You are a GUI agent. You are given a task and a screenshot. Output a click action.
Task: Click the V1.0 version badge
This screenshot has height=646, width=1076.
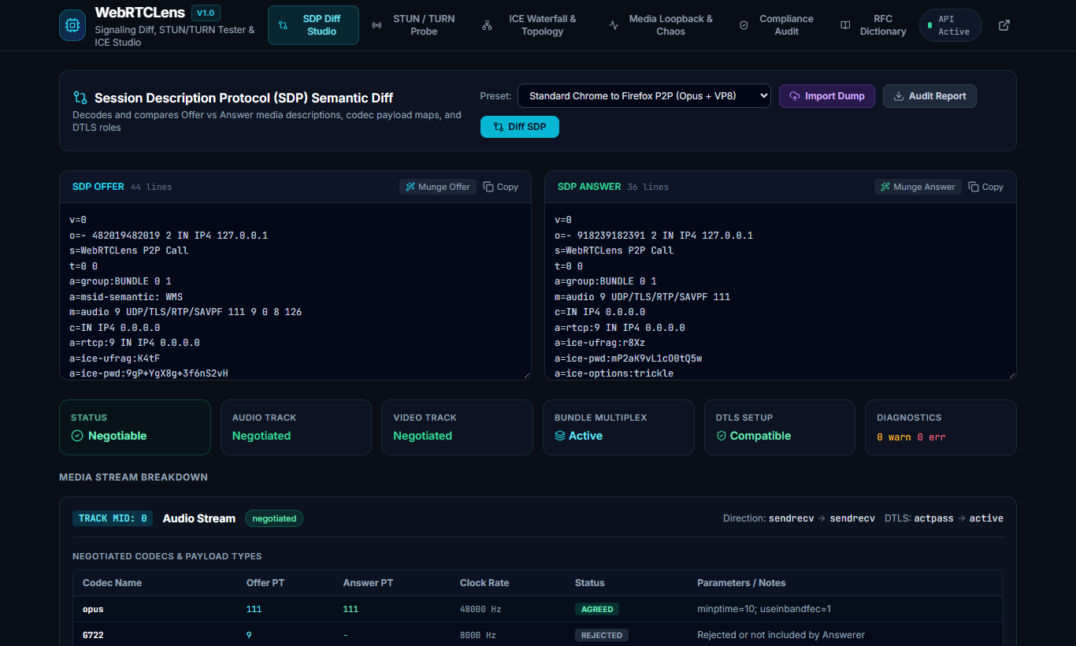[x=206, y=13]
